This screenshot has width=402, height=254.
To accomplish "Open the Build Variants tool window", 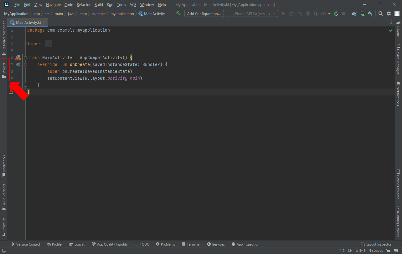I will pos(4,197).
